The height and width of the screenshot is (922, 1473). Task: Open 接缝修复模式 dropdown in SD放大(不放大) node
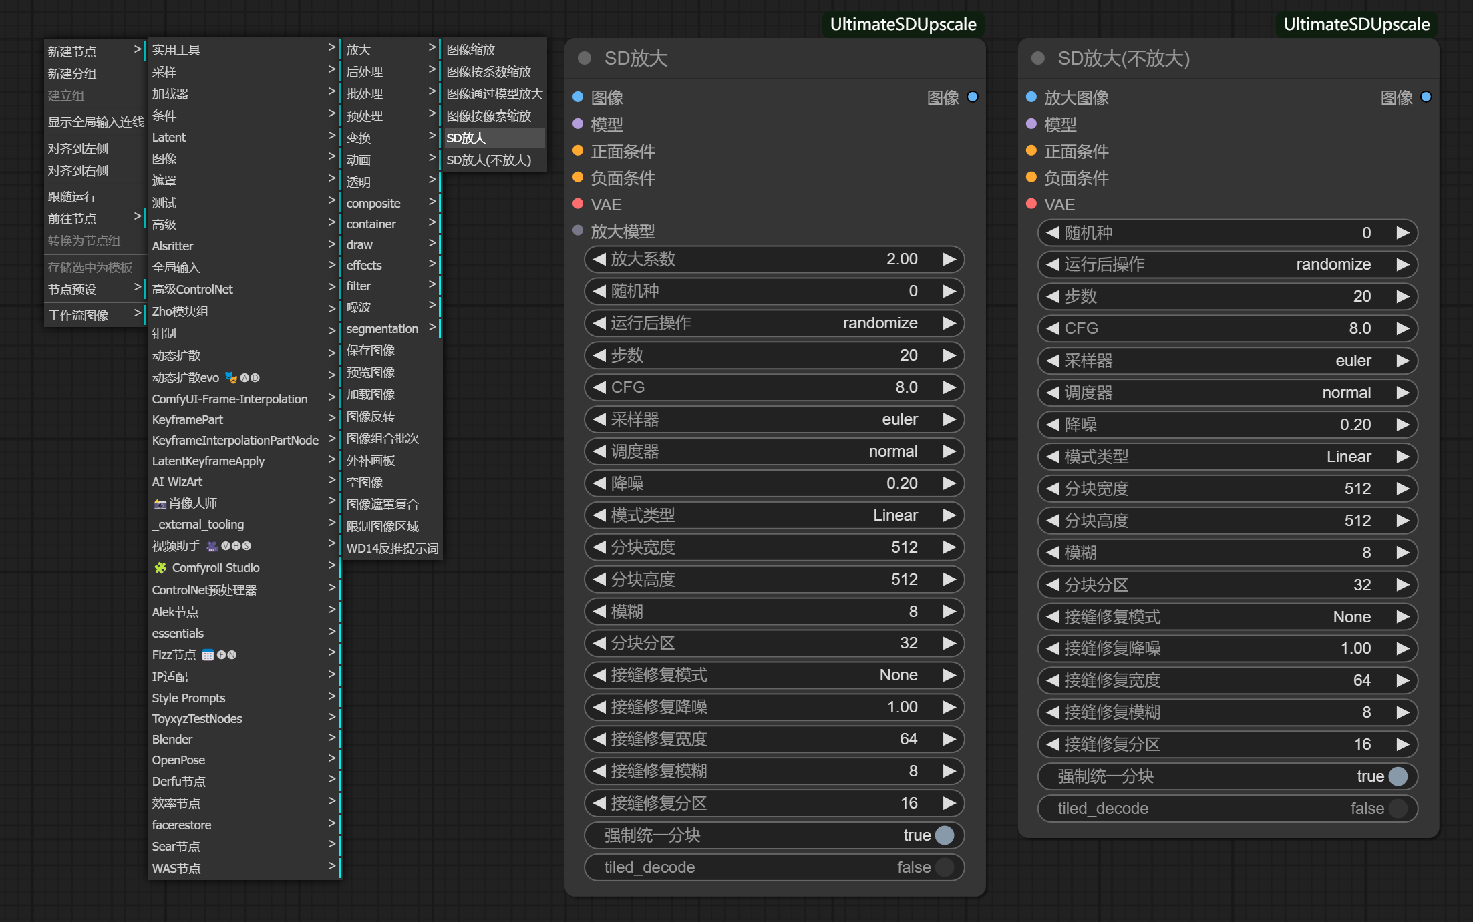tap(1228, 617)
